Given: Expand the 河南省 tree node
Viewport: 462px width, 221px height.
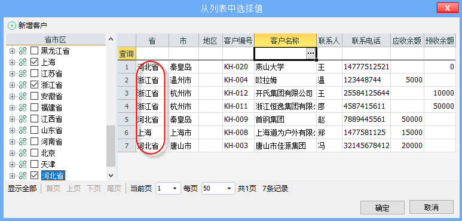Looking at the screenshot, I should [x=12, y=142].
